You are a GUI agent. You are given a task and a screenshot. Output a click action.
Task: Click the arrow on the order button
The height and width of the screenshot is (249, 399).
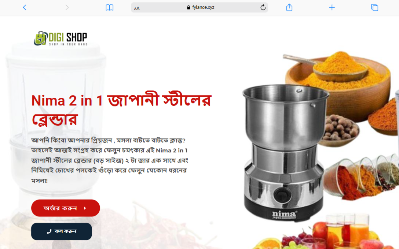tap(85, 208)
